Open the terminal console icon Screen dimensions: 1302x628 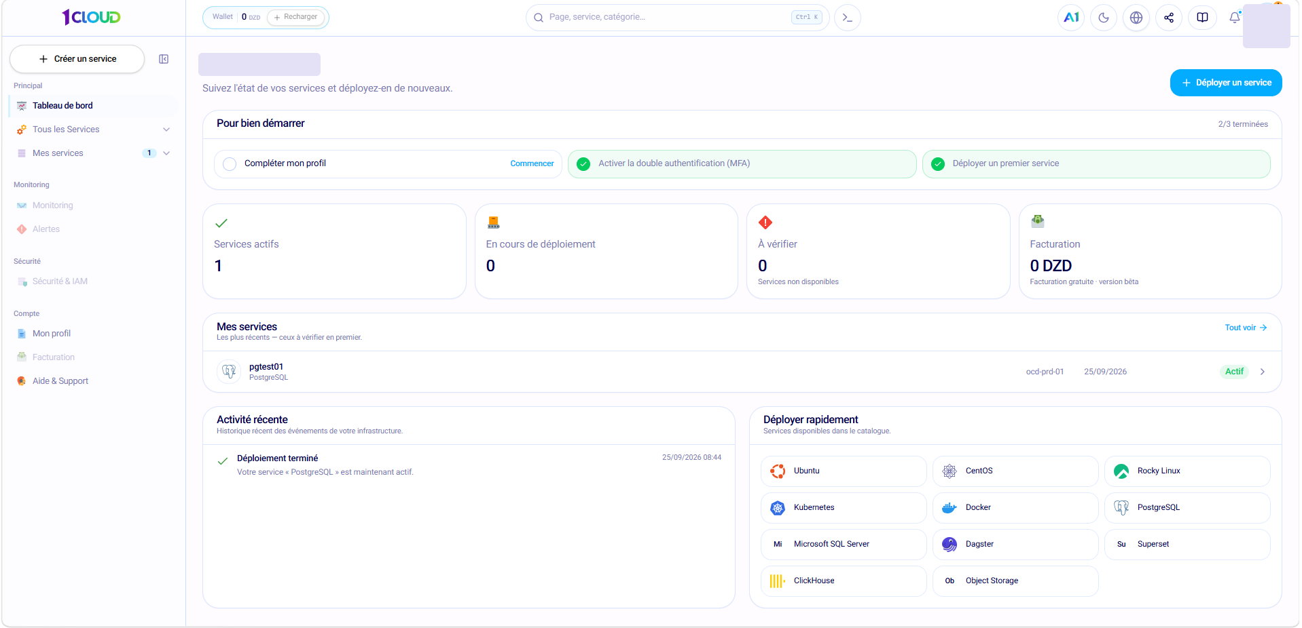(x=847, y=18)
